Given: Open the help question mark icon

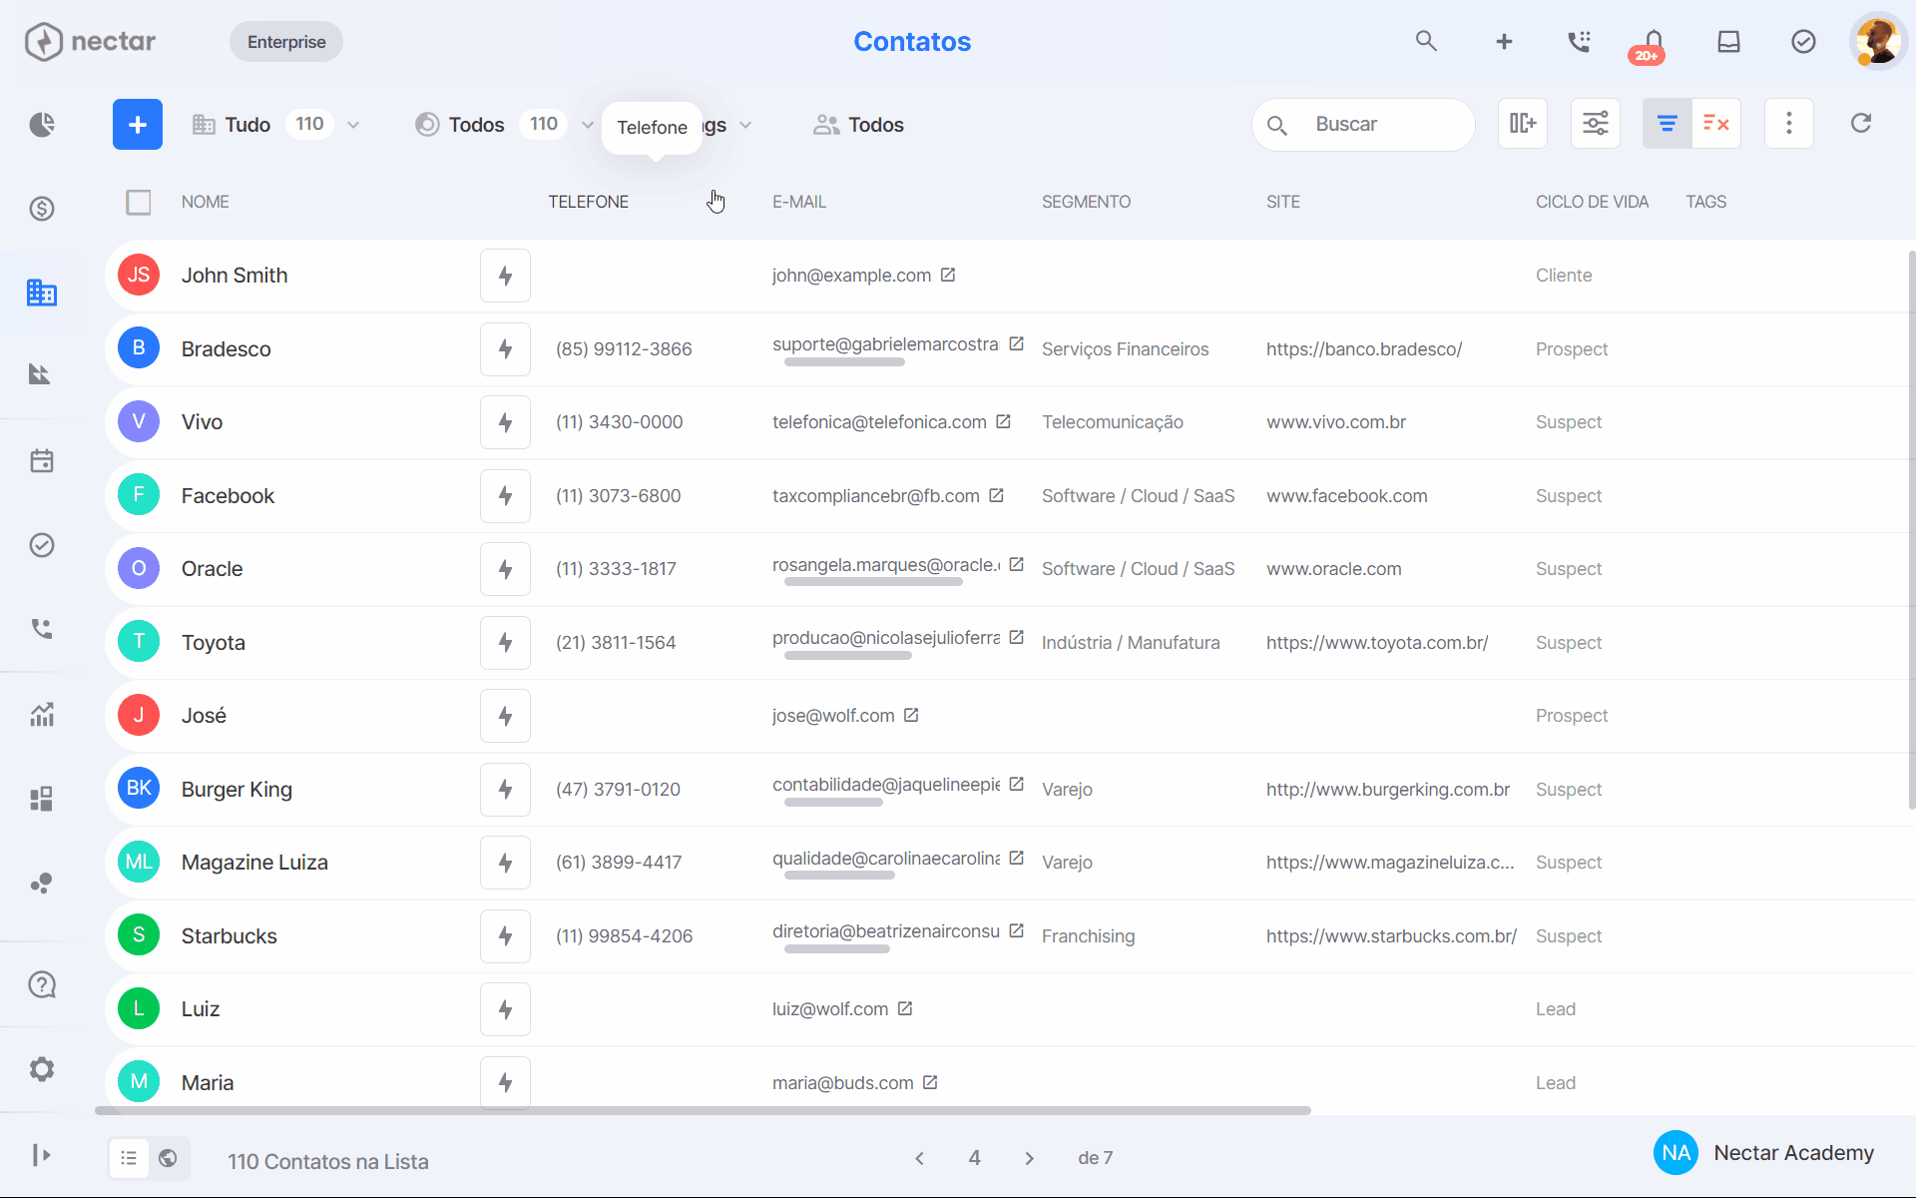Looking at the screenshot, I should tap(42, 985).
